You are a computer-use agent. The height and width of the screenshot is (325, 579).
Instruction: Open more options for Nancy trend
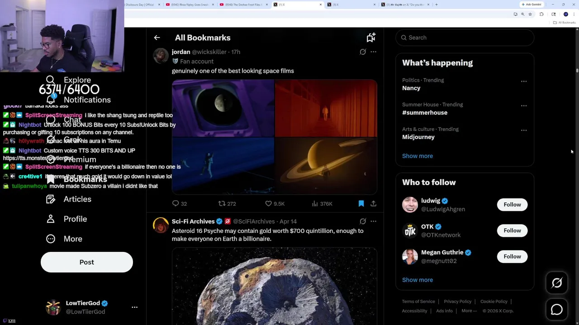click(524, 81)
